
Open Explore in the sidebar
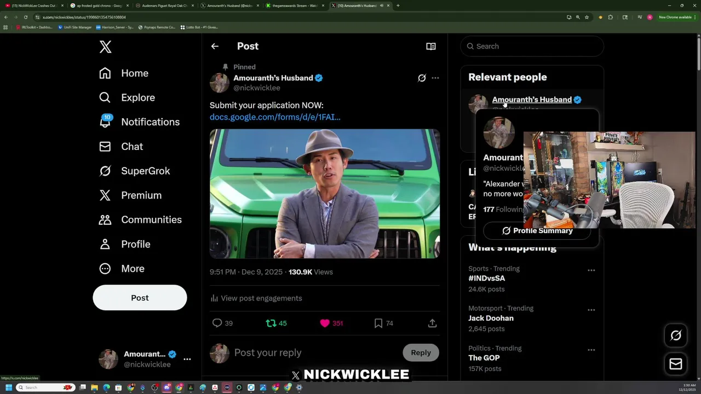(x=127, y=97)
